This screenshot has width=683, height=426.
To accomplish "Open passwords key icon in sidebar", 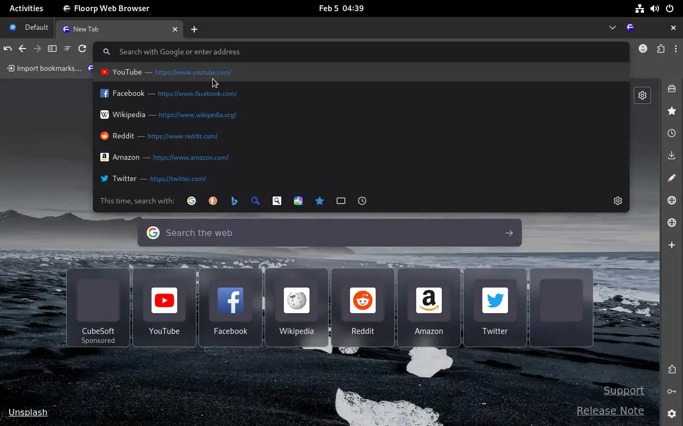I will point(672,391).
